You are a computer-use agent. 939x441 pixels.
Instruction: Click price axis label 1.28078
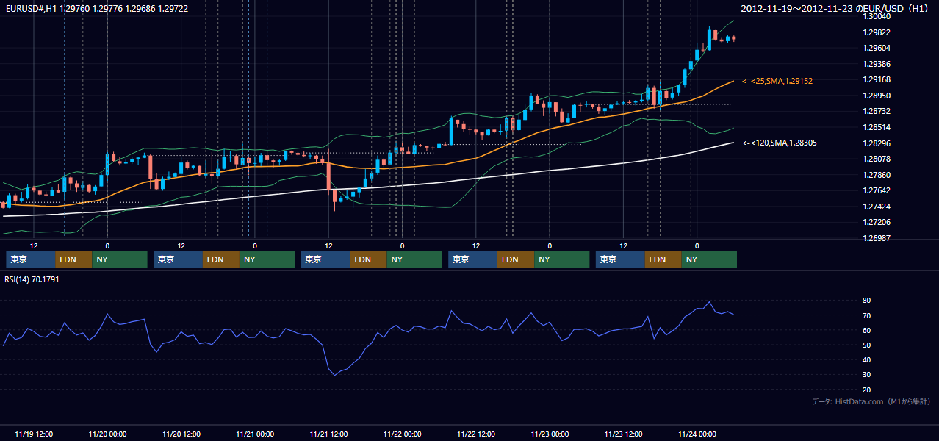pyautogui.click(x=878, y=159)
